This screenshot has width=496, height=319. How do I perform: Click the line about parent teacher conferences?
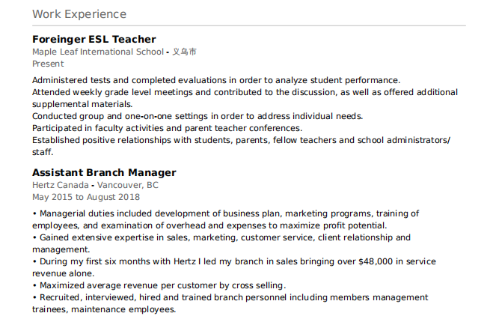pyautogui.click(x=162, y=128)
